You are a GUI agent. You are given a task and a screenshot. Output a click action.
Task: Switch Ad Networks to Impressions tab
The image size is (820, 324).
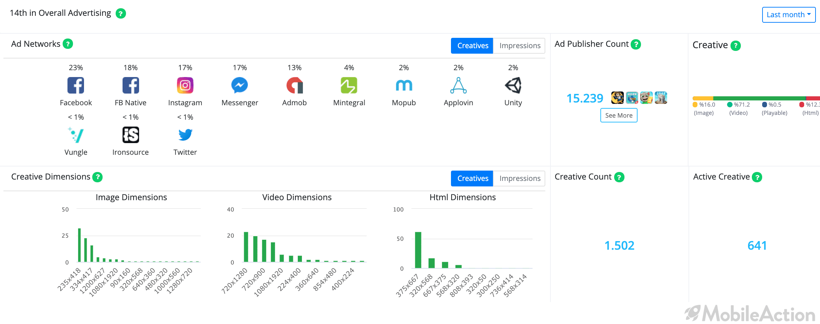click(x=519, y=46)
